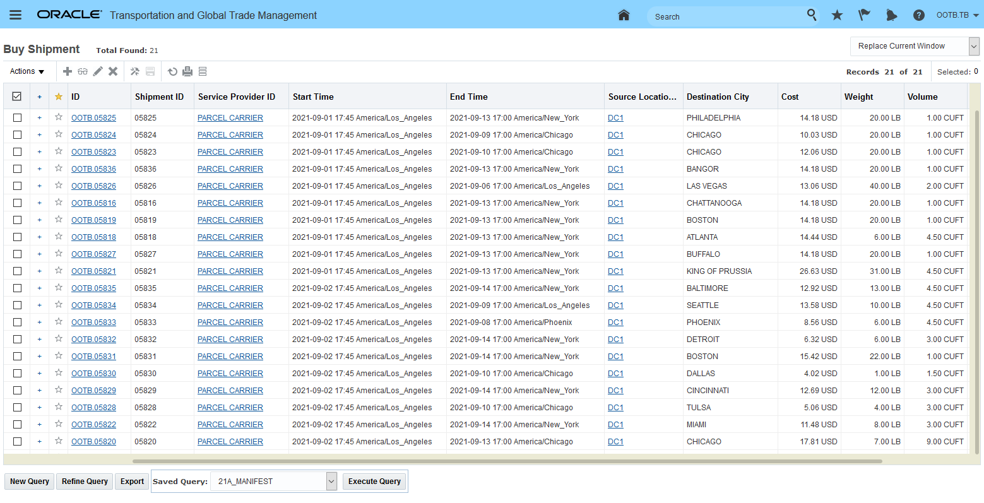The width and height of the screenshot is (984, 503).
Task: Open the Replace Current Window dropdown
Action: pyautogui.click(x=973, y=46)
